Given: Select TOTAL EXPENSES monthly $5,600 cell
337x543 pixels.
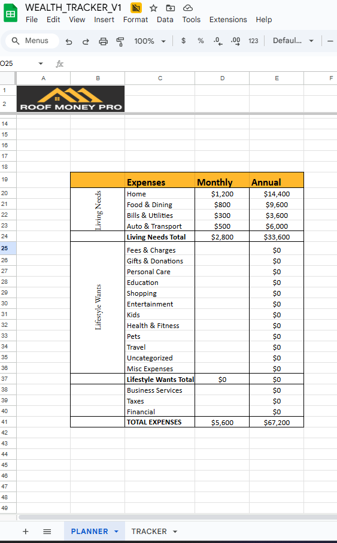Looking at the screenshot, I should point(222,422).
